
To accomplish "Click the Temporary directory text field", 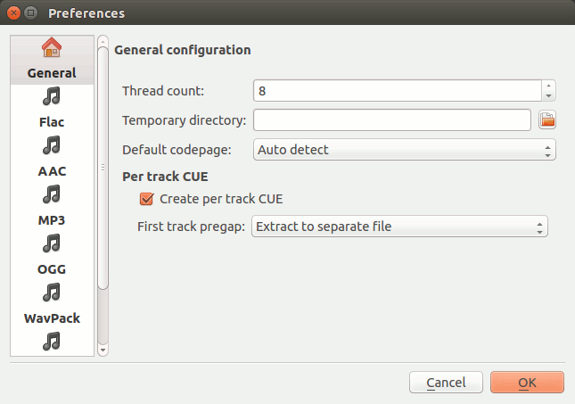I will coord(392,120).
